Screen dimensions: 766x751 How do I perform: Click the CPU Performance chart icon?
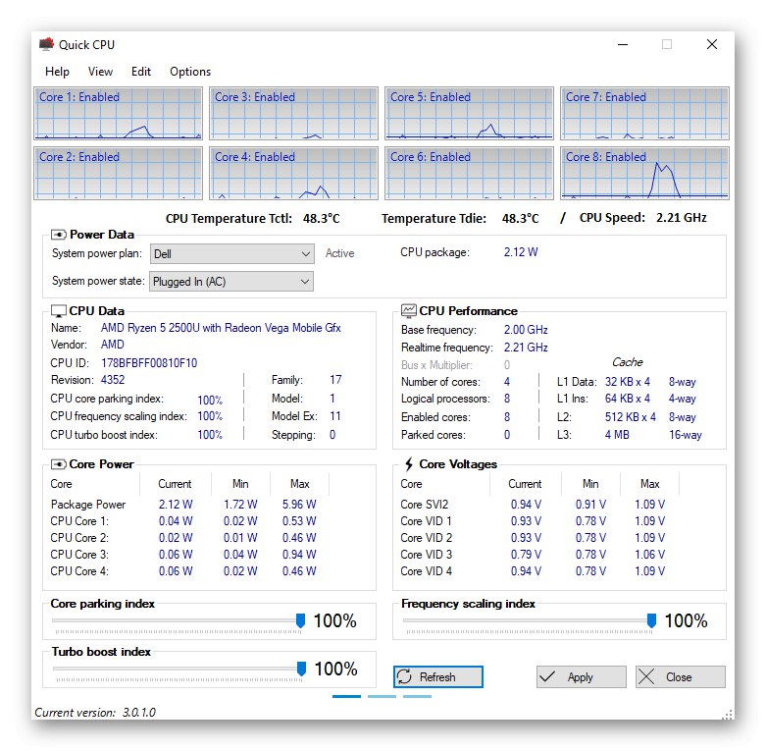click(x=408, y=310)
